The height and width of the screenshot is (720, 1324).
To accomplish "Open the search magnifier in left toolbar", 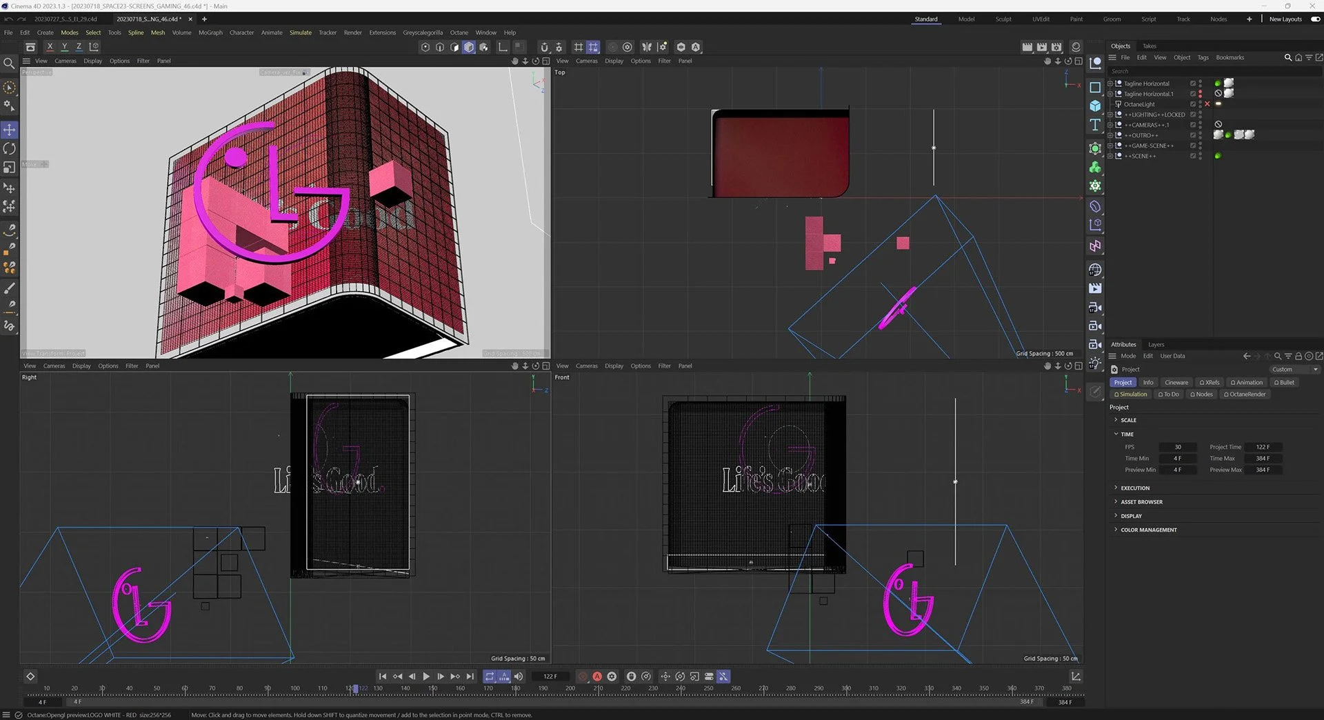I will (10, 63).
